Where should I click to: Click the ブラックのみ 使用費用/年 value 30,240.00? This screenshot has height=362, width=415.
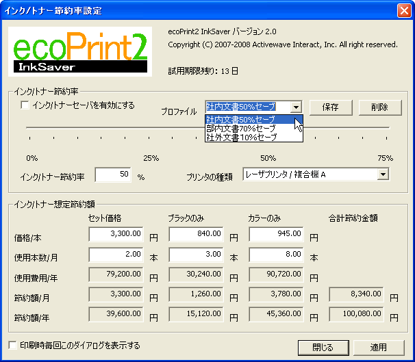point(196,274)
